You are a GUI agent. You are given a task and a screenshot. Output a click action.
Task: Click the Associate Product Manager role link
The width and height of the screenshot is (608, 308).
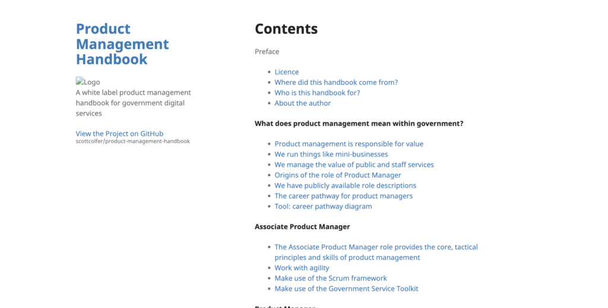tap(376, 247)
